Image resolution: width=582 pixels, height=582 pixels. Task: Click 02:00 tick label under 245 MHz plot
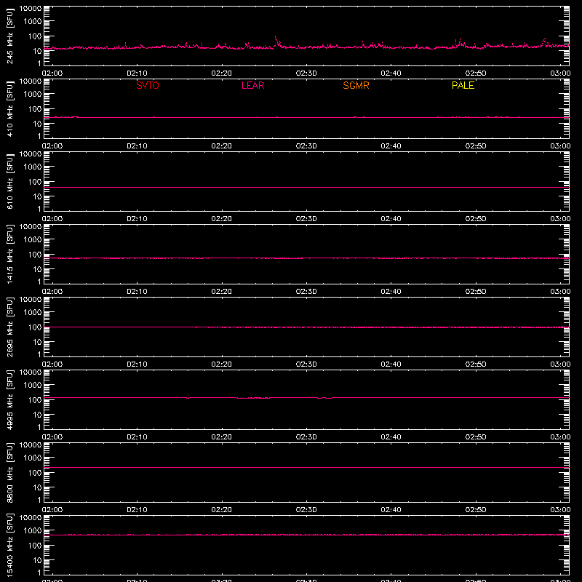click(x=52, y=73)
